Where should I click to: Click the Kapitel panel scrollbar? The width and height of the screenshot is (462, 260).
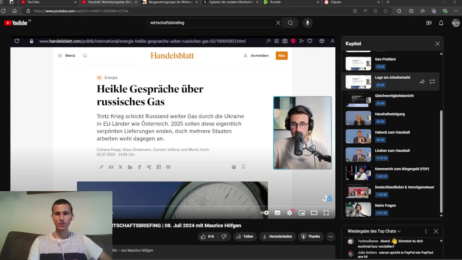(441, 162)
